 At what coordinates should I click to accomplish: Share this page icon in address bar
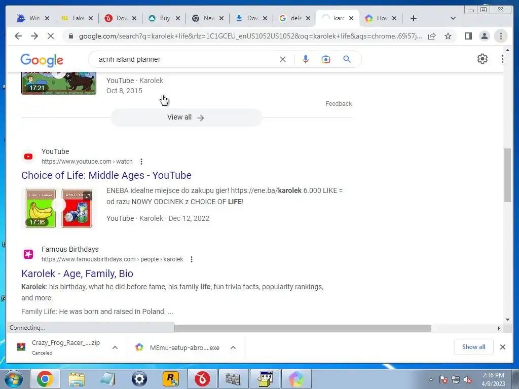[x=432, y=36]
